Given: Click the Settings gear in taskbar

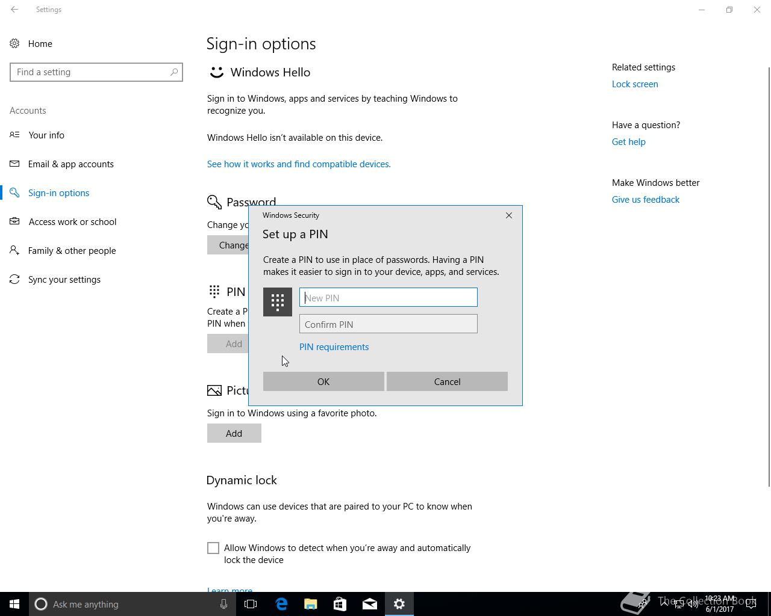Looking at the screenshot, I should (x=399, y=604).
